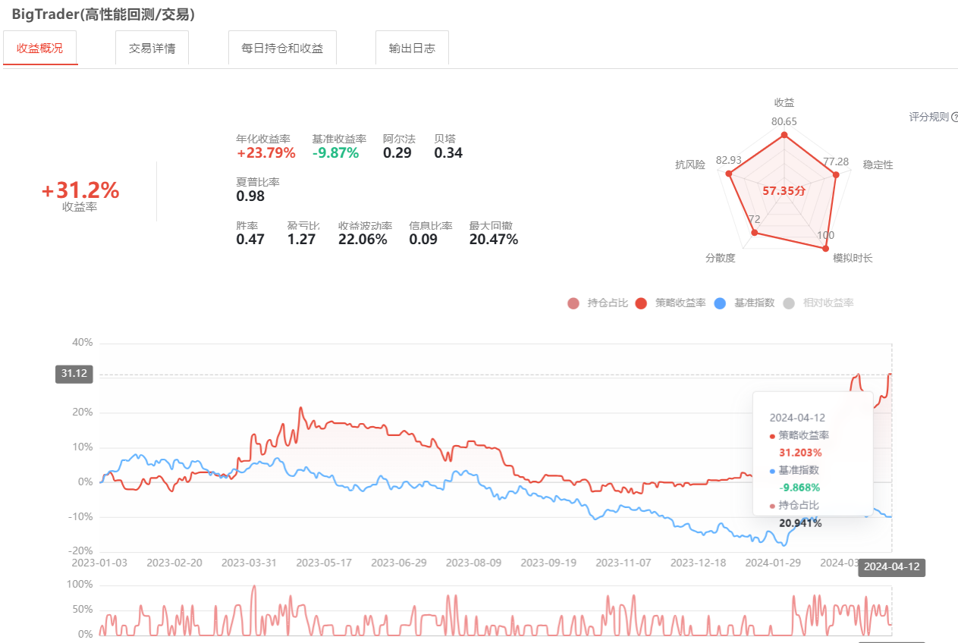Screen dimensions: 958x643
Task: Hide the 策略收益率 legend series
Action: (671, 303)
